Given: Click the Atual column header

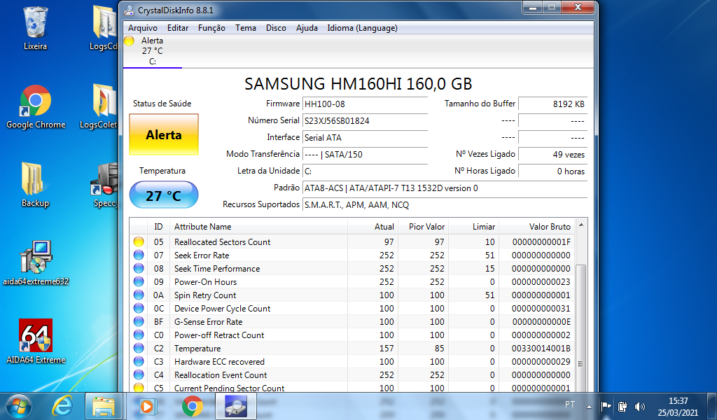Looking at the screenshot, I should (x=373, y=227).
